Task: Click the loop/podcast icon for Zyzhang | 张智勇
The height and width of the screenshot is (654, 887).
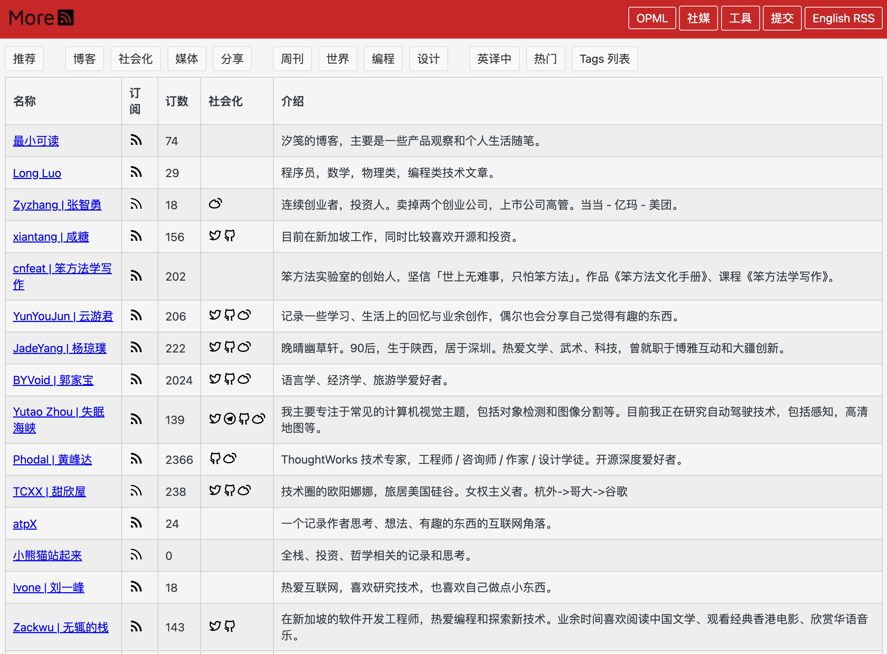Action: click(215, 203)
